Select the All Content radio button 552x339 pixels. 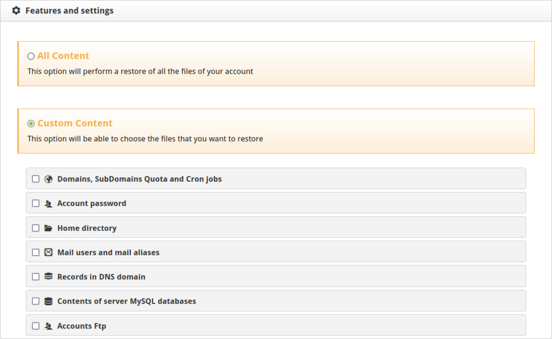(31, 56)
